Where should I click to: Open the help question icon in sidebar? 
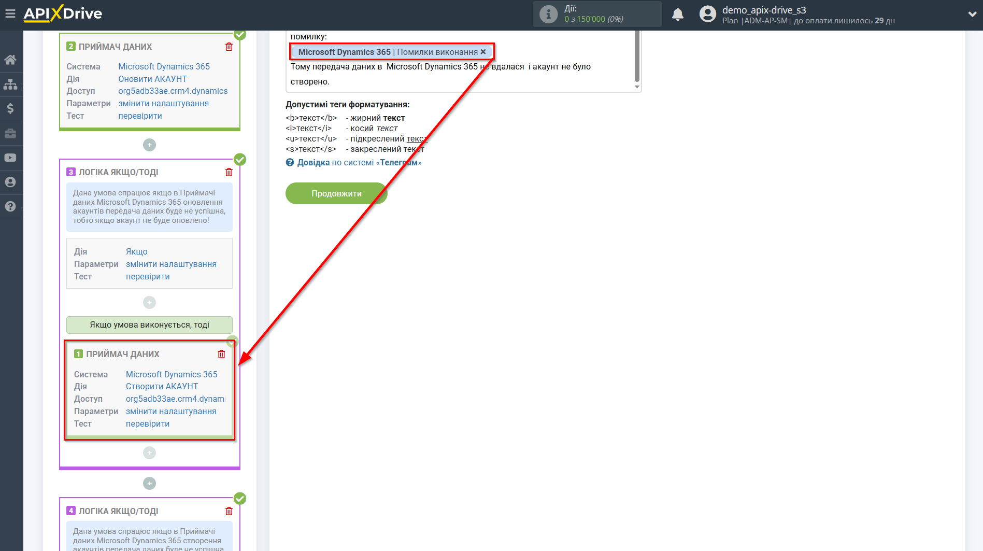point(10,206)
